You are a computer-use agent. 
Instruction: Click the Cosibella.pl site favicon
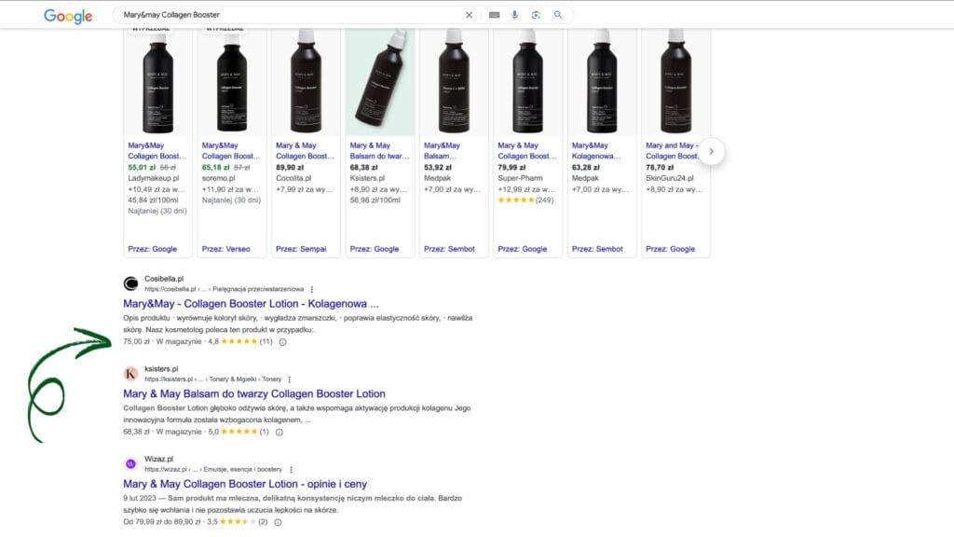pyautogui.click(x=130, y=281)
